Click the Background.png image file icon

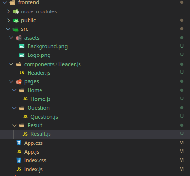tap(22, 46)
